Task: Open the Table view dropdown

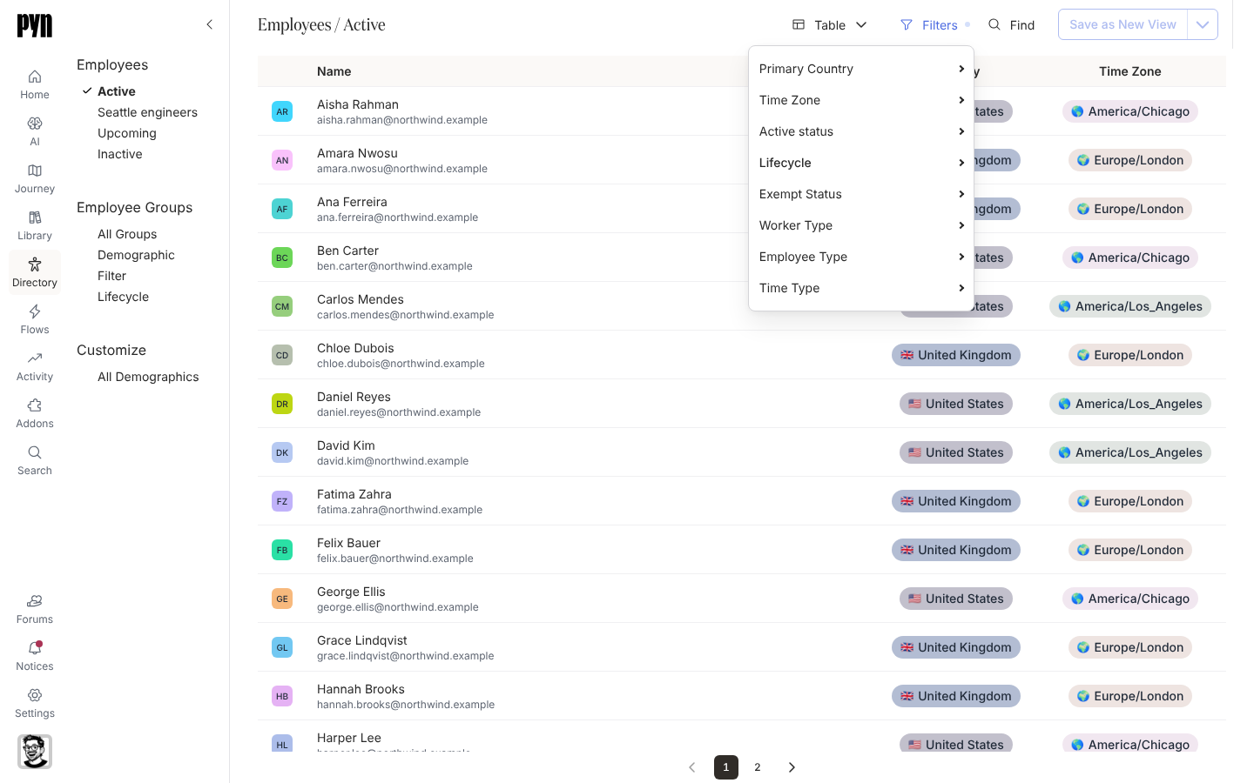Action: pyautogui.click(x=830, y=25)
